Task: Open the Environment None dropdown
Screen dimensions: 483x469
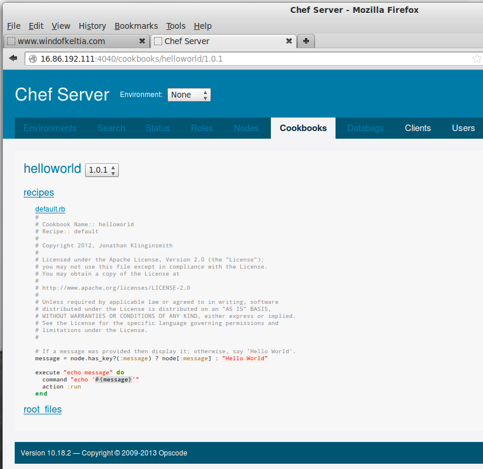Action: click(189, 95)
